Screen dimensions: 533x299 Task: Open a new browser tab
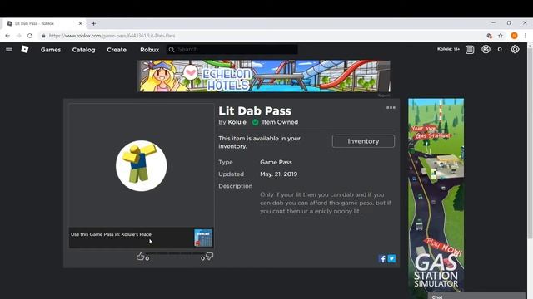[93, 23]
